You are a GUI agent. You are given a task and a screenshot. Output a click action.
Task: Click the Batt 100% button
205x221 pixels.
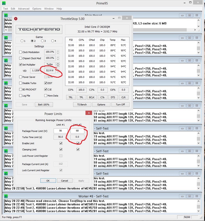pyautogui.click(x=44, y=105)
